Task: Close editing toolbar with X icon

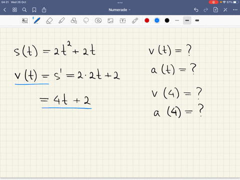Action: coord(225,10)
